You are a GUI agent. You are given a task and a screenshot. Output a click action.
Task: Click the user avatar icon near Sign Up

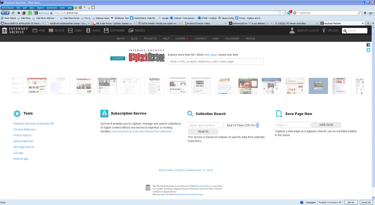292,30
